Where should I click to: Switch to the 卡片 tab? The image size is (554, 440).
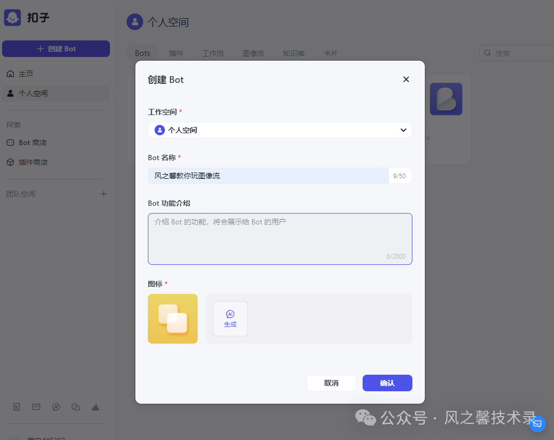coord(331,53)
